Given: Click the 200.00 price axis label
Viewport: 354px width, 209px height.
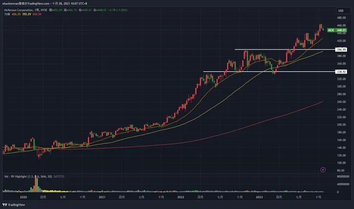Looking at the screenshot, I should pos(342,125).
